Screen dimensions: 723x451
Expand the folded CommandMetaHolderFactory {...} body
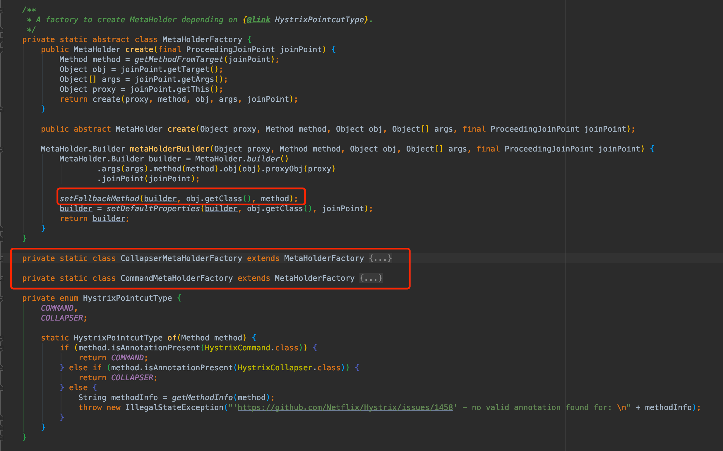(x=371, y=278)
